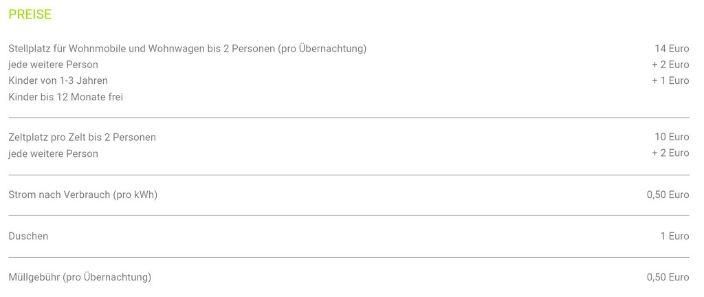704x297 pixels.
Task: Click "jede weitere Person" under Zeltplatz
Action: (53, 154)
